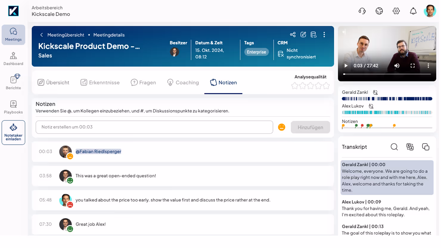Click the Nicht synchronisiert CRM status icon
The height and width of the screenshot is (248, 441).
[x=281, y=54]
